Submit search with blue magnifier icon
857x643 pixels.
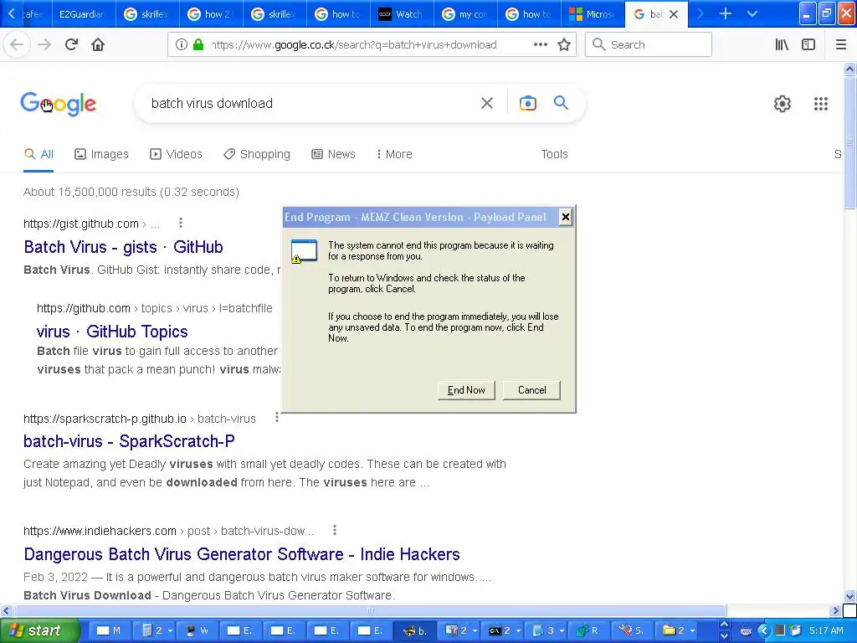click(x=561, y=103)
